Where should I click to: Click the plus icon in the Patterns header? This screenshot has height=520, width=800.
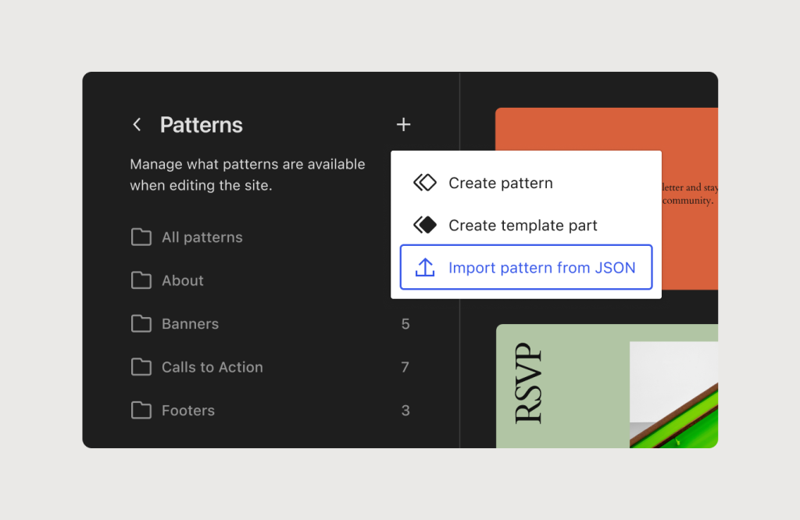(403, 124)
